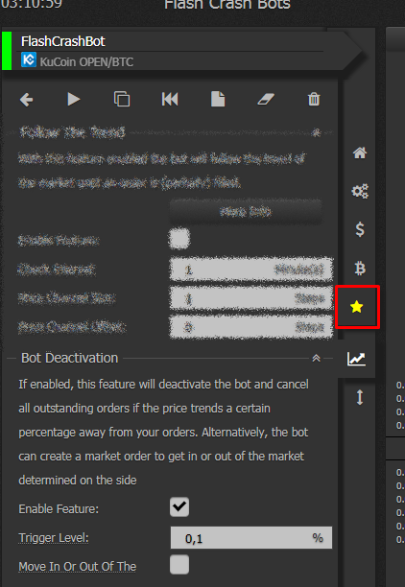Click the Enable Feature label under Bot Deactivation
405x587 pixels.
point(59,509)
